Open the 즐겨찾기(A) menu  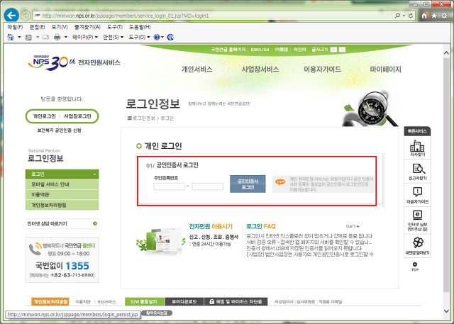(x=87, y=27)
